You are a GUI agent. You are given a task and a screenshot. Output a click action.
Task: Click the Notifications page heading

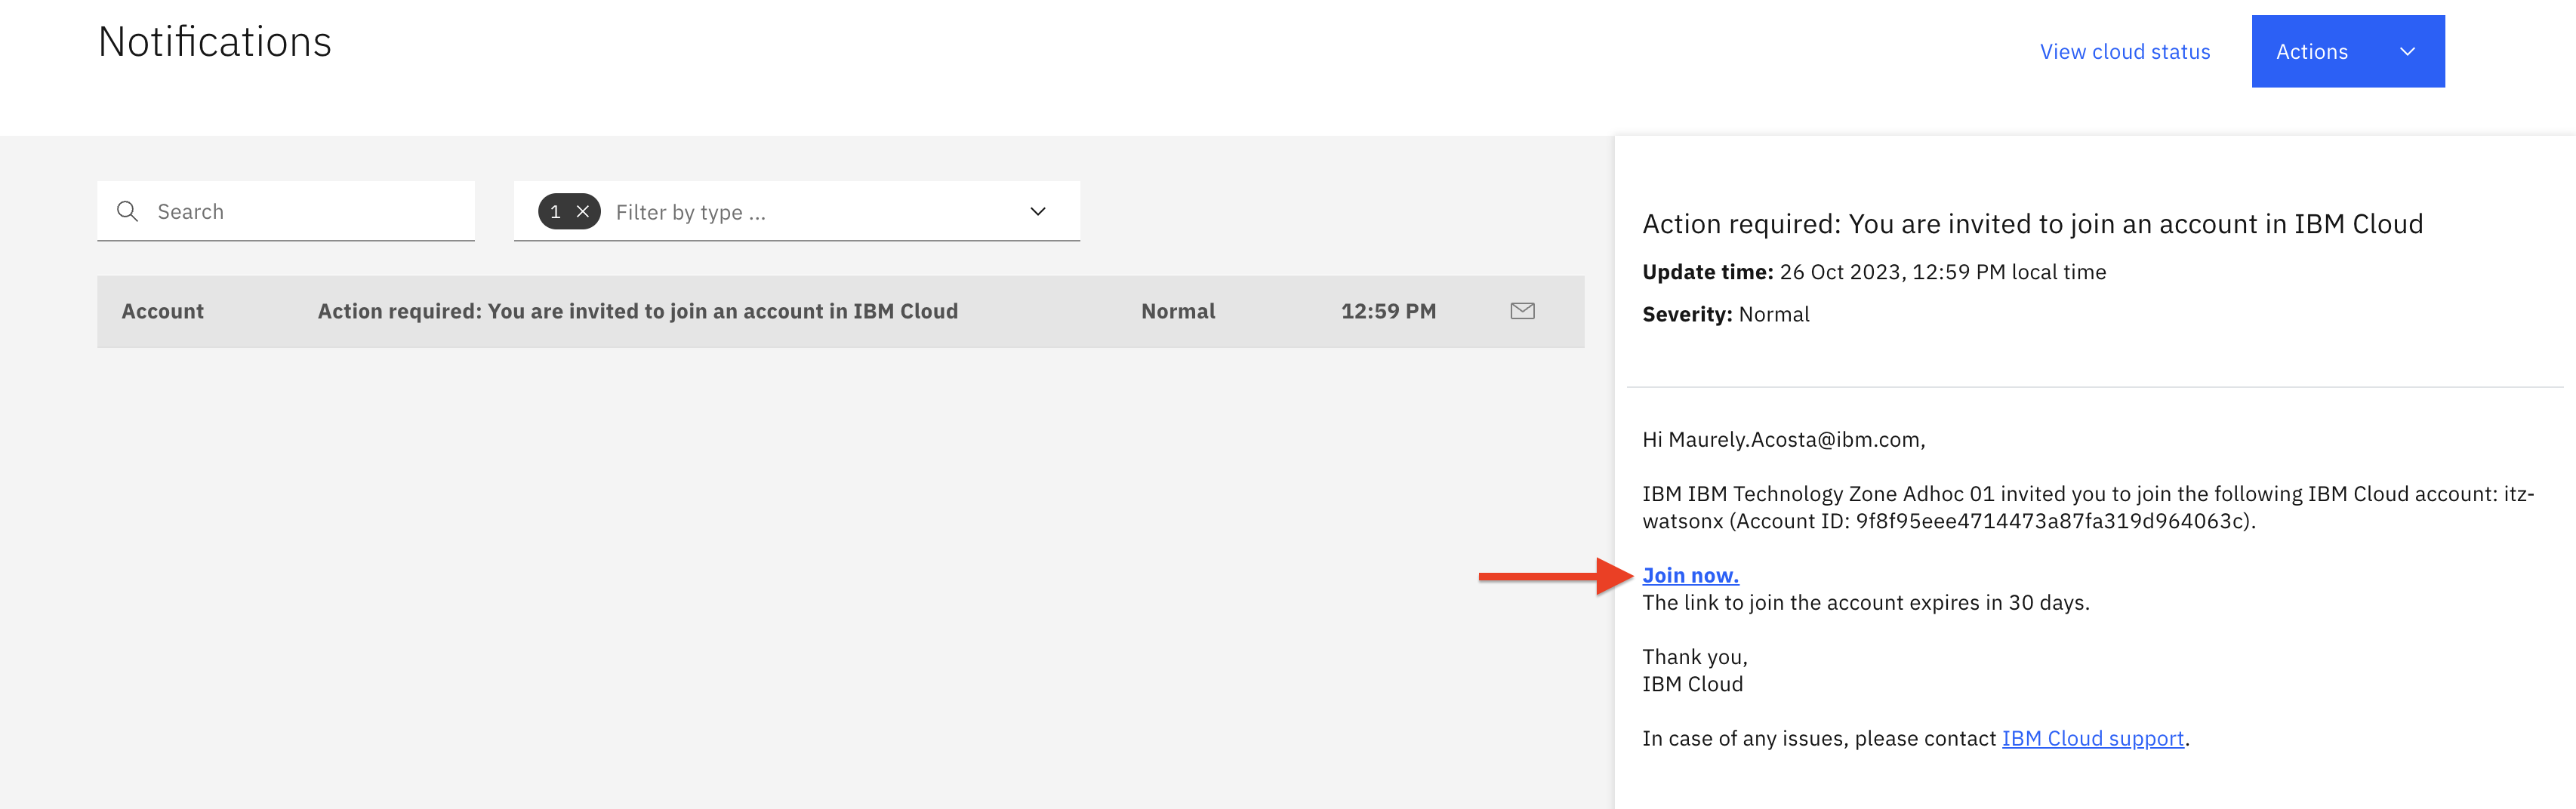click(x=215, y=42)
